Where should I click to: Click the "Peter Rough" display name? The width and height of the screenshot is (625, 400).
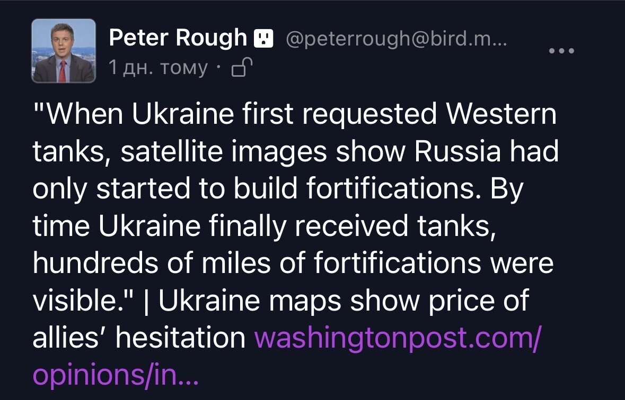[178, 38]
